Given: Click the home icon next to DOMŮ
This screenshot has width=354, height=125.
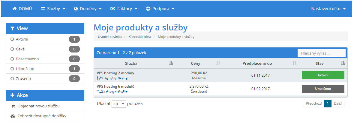Looking at the screenshot, I should pyautogui.click(x=14, y=9).
